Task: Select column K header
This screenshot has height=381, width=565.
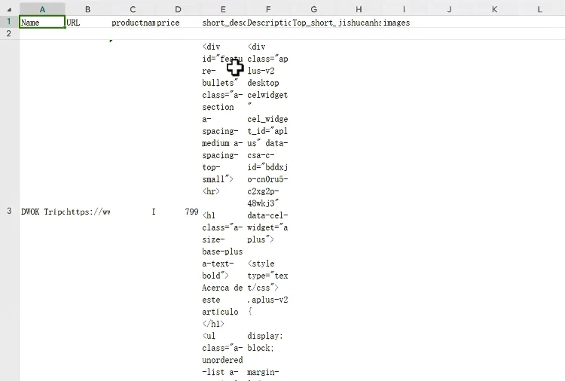Action: click(x=495, y=9)
